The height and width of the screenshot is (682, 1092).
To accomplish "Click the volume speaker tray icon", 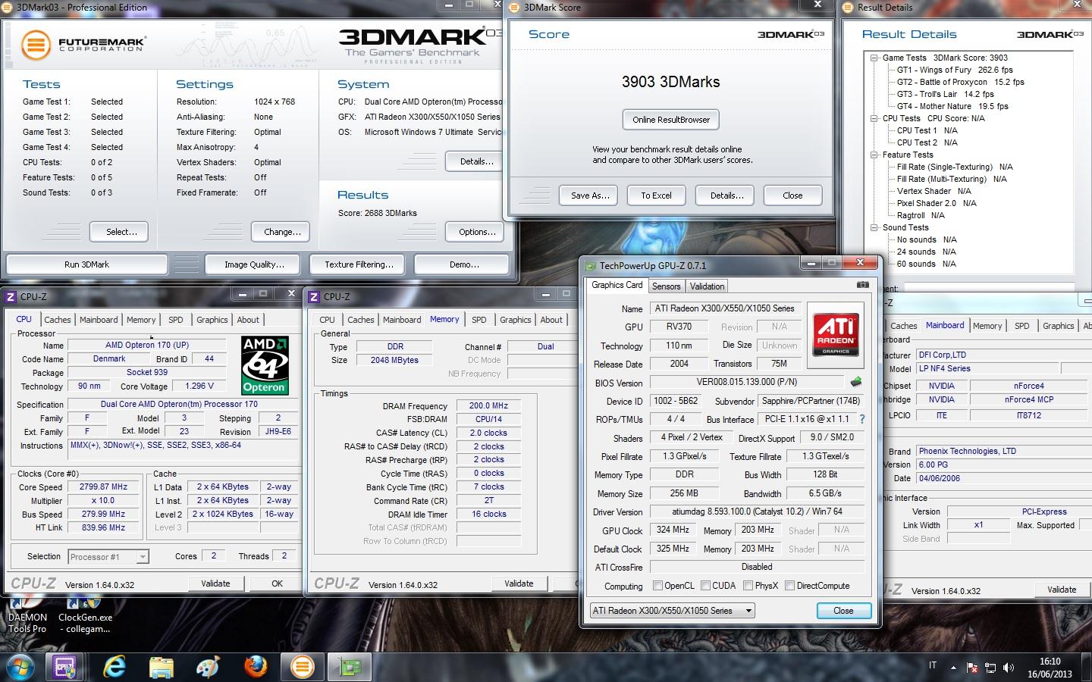I will pyautogui.click(x=1009, y=668).
